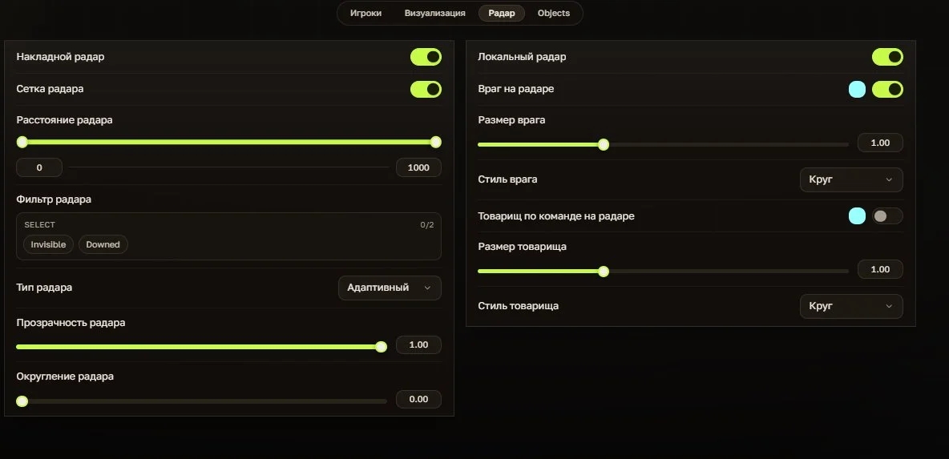Open the Враг на радаре cyan color swatch
This screenshot has width=949, height=459.
pyautogui.click(x=857, y=90)
